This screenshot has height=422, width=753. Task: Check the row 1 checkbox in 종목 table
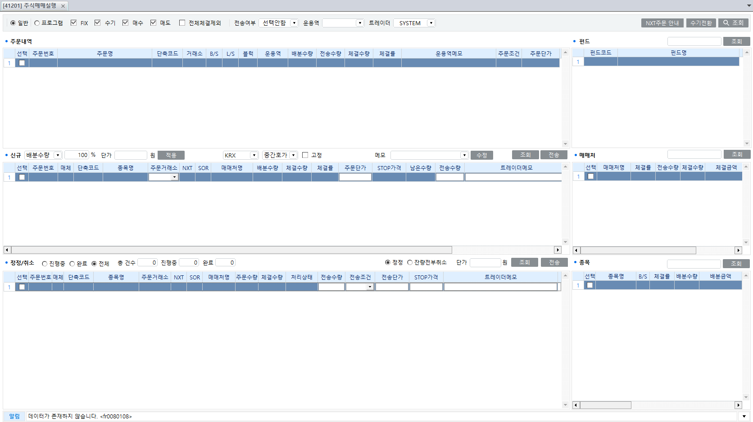point(590,285)
